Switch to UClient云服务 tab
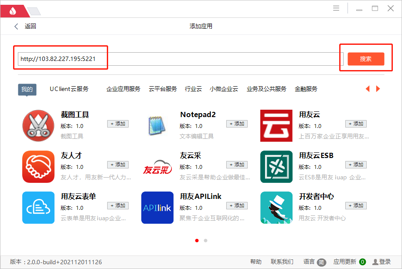 coord(69,89)
